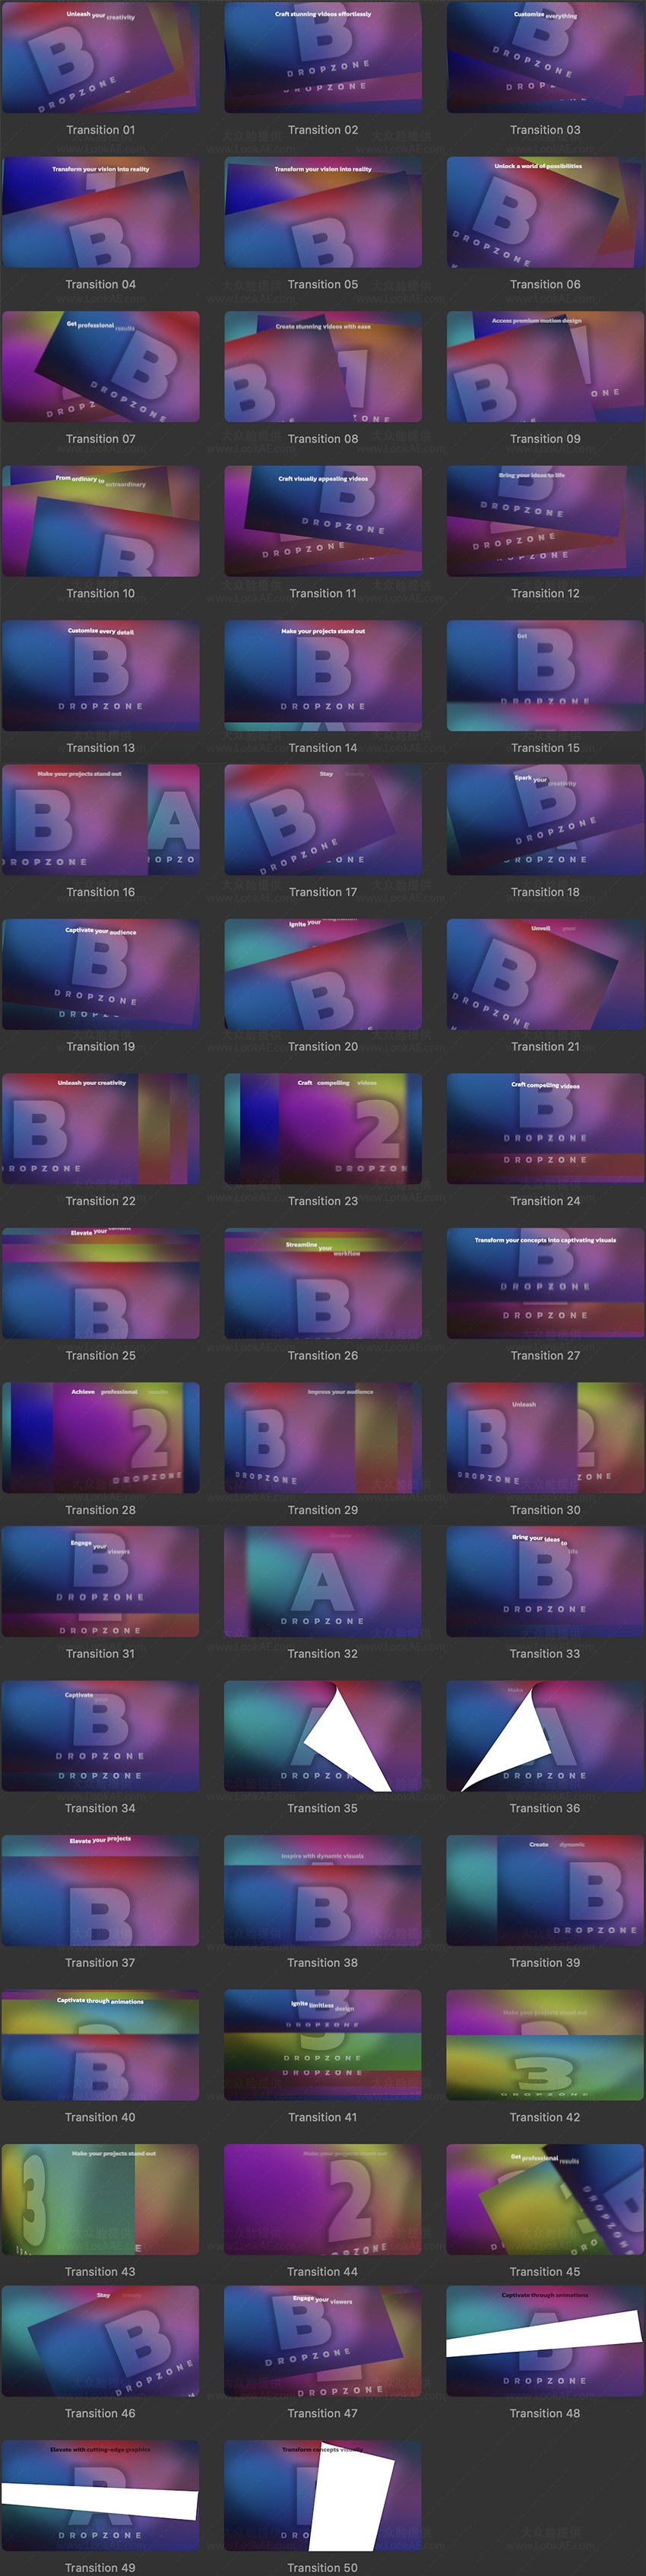The height and width of the screenshot is (2576, 646).
Task: Select the Transition 43 preview
Action: (100, 2199)
